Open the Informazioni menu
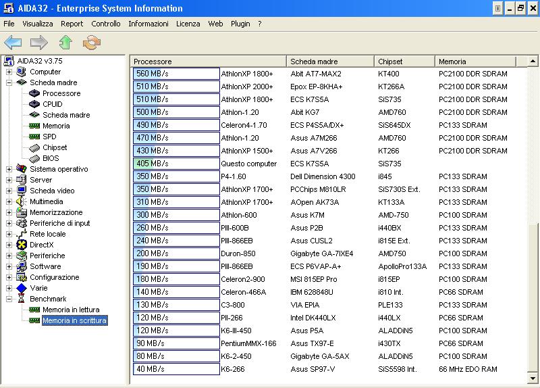 point(148,24)
